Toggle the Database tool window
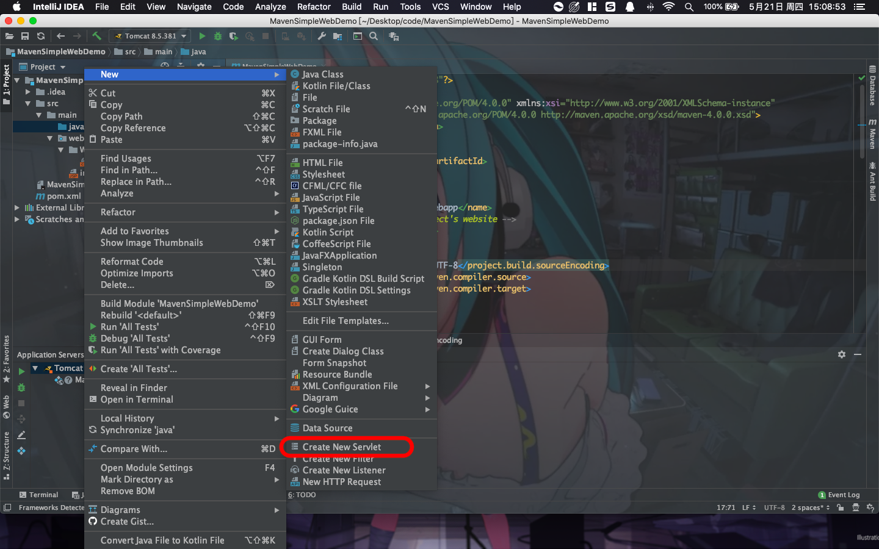Viewport: 879px width, 549px height. (872, 85)
